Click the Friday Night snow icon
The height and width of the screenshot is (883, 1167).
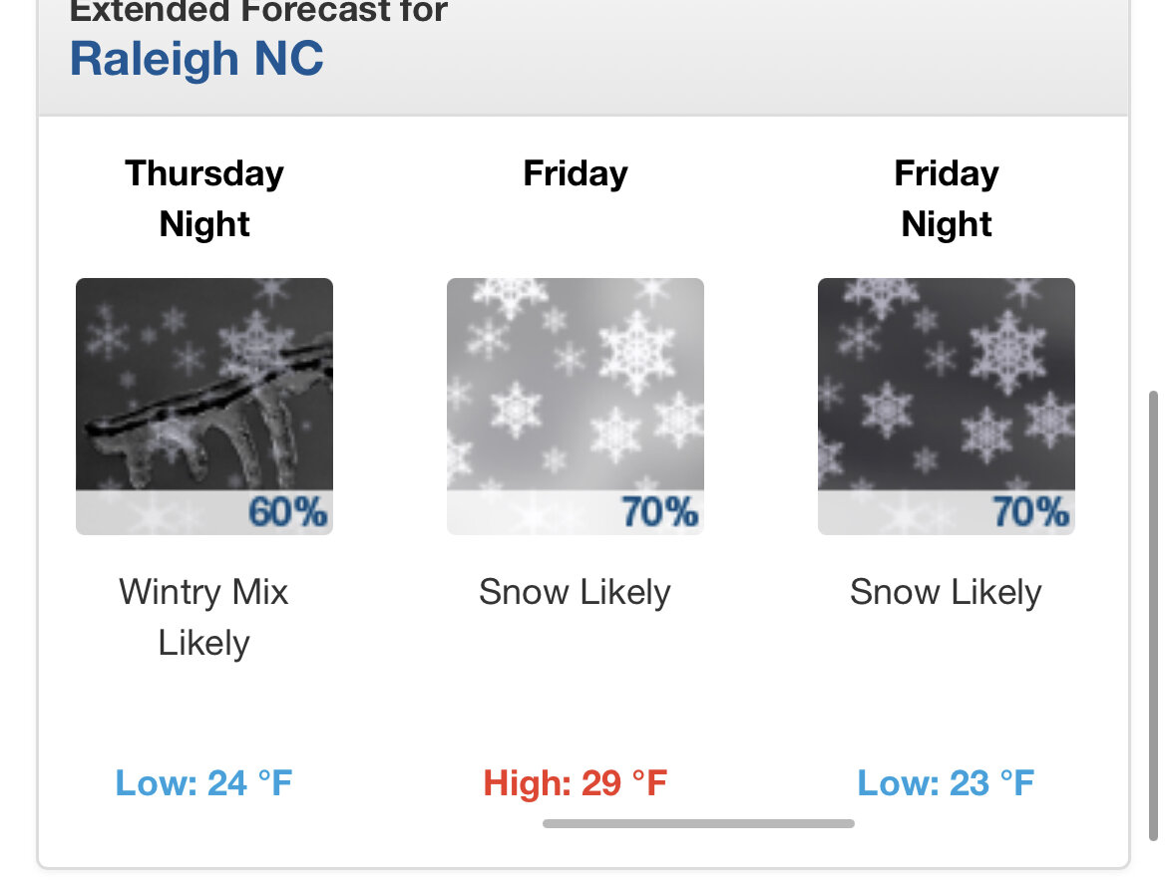[946, 407]
